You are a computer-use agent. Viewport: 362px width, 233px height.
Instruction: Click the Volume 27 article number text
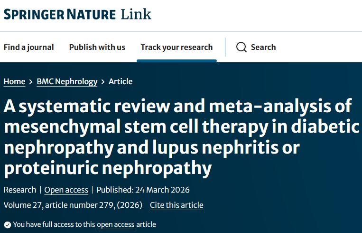(73, 205)
